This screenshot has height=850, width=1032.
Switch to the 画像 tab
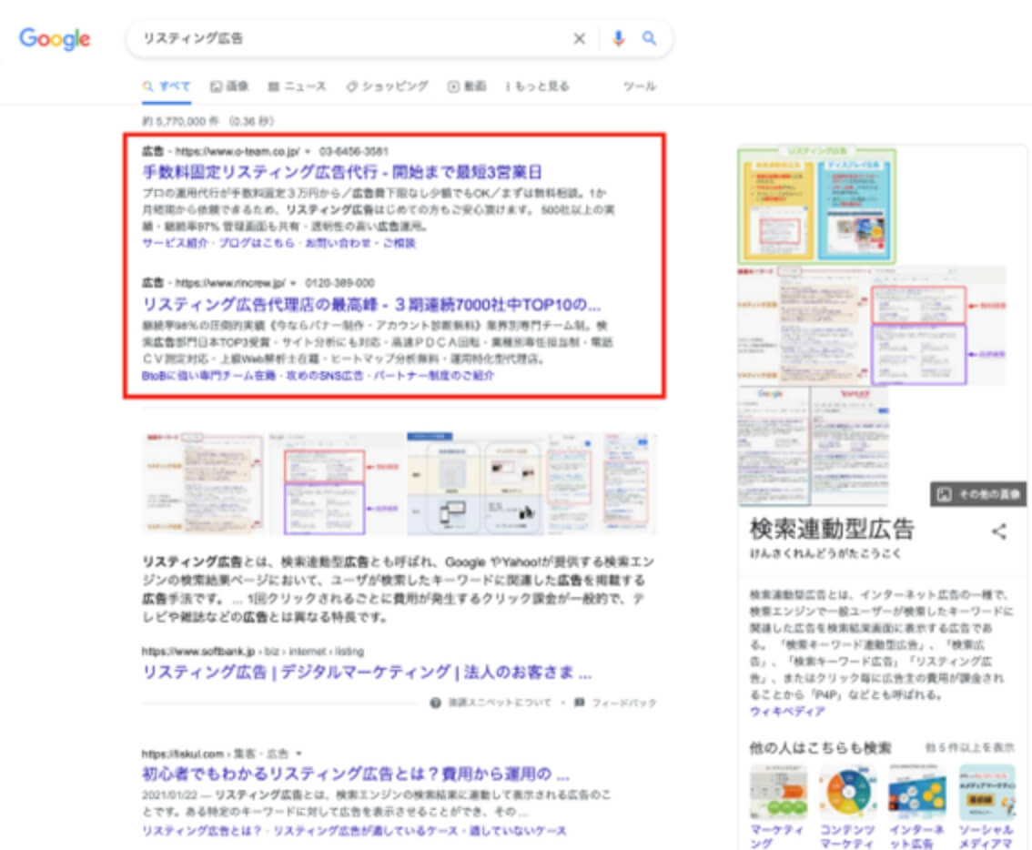click(x=229, y=86)
